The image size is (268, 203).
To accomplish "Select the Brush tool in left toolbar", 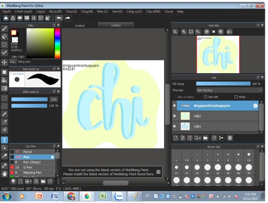I will pos(4,29).
